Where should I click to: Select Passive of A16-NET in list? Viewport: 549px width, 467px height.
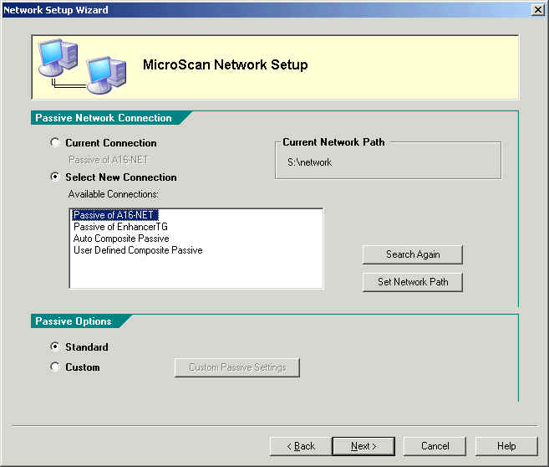[114, 214]
